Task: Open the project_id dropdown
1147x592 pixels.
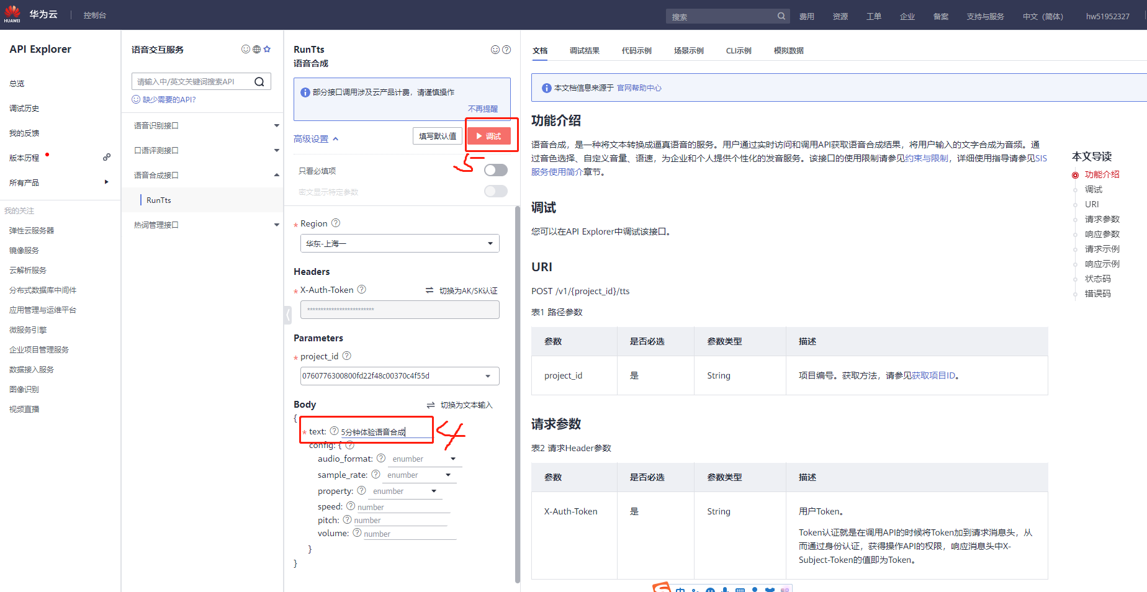Action: coord(400,376)
